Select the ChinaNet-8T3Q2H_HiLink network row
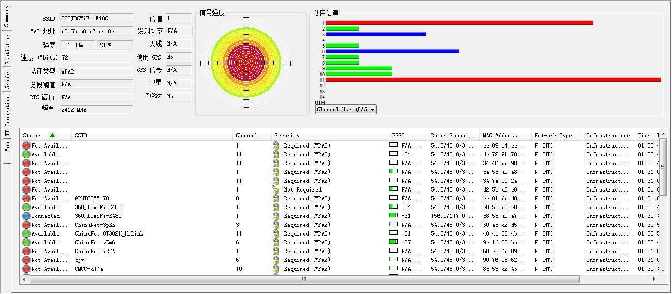672x294 pixels. coord(109,233)
